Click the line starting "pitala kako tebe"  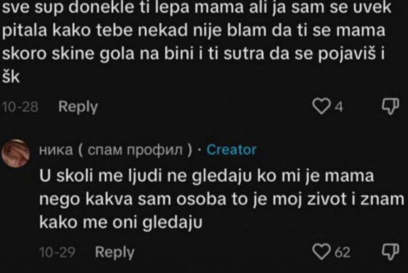point(193,32)
